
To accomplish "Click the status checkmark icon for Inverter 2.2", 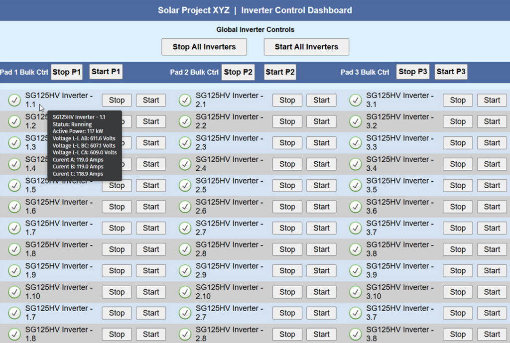I will [185, 121].
